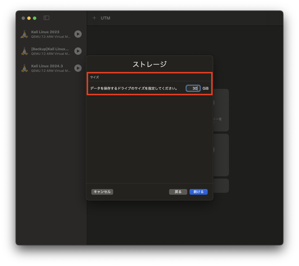Start the [Backup]Kali Linux virtual machine
299x266 pixels.
pos(77,51)
